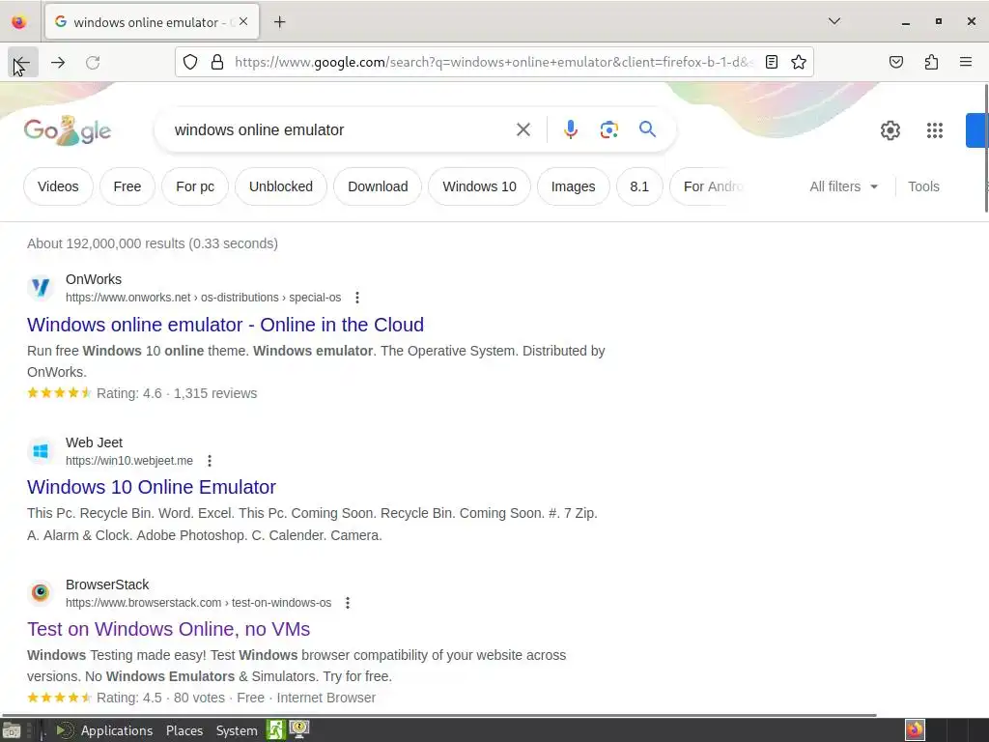This screenshot has width=989, height=742.
Task: Toggle reader view icon in address bar
Action: pos(771,62)
